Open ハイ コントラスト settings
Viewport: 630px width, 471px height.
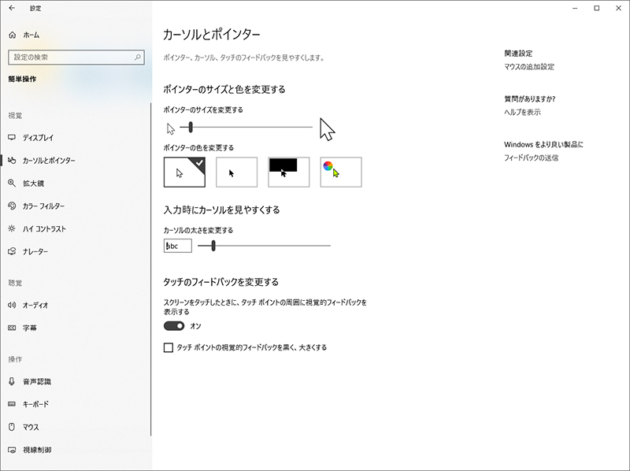pos(44,228)
